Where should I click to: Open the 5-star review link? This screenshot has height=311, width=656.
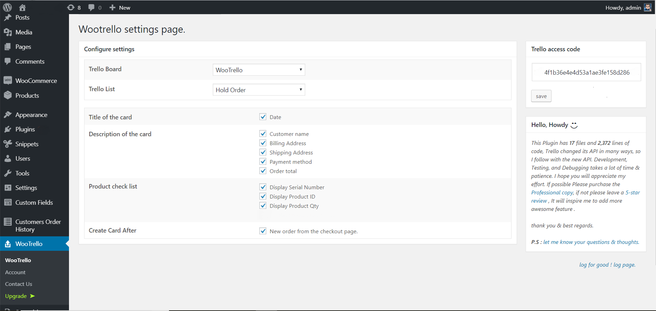[585, 196]
